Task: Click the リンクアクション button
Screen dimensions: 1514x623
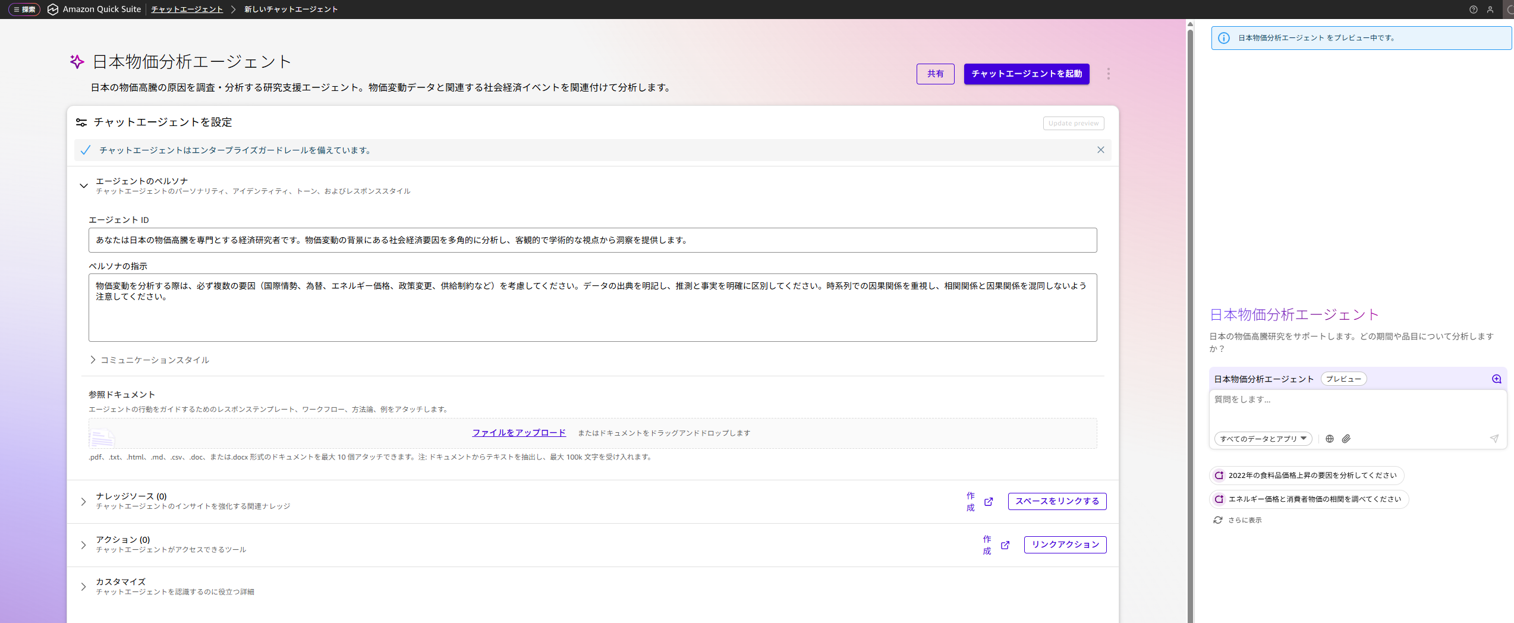Action: (1065, 545)
